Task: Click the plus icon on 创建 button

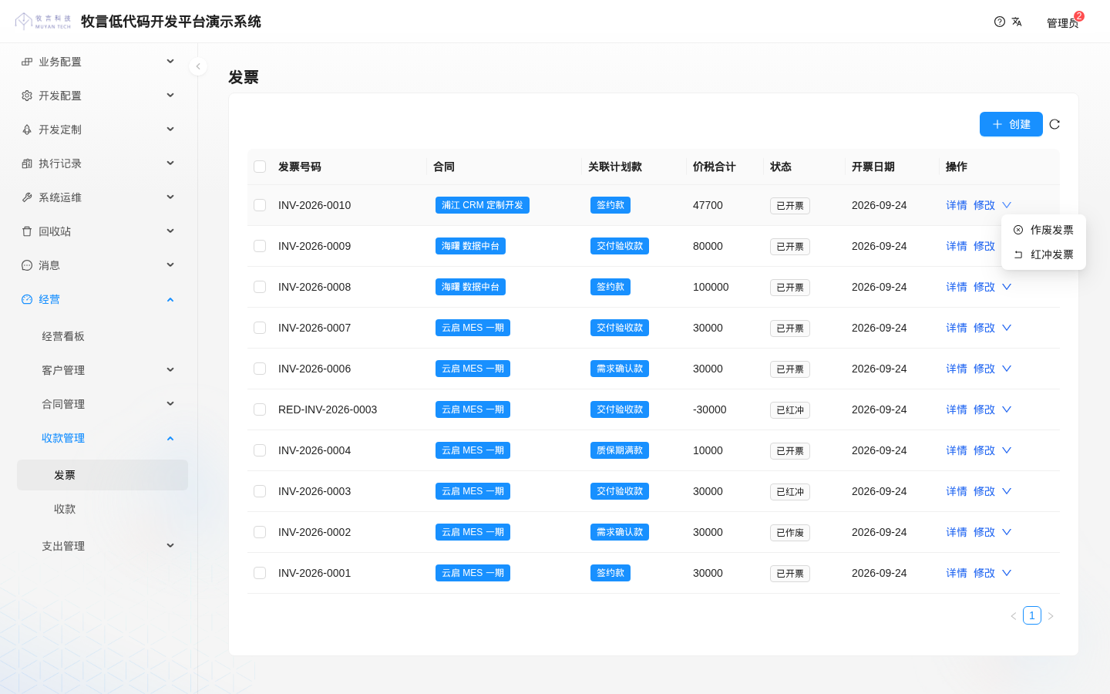Action: click(997, 124)
